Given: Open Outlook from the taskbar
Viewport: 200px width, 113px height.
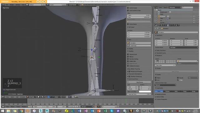Looking at the screenshot, I should coord(92,111).
